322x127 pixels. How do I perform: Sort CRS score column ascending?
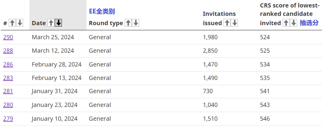click(x=286, y=23)
